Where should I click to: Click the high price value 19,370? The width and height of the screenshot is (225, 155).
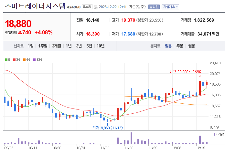point(128,20)
